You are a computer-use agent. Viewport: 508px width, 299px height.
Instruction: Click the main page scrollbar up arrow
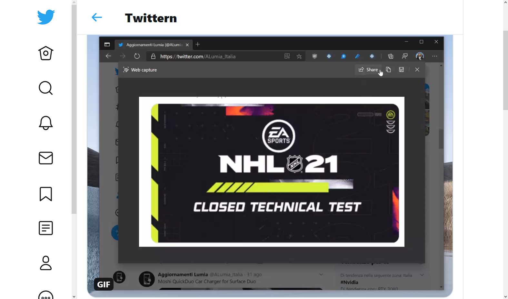(x=505, y=2)
